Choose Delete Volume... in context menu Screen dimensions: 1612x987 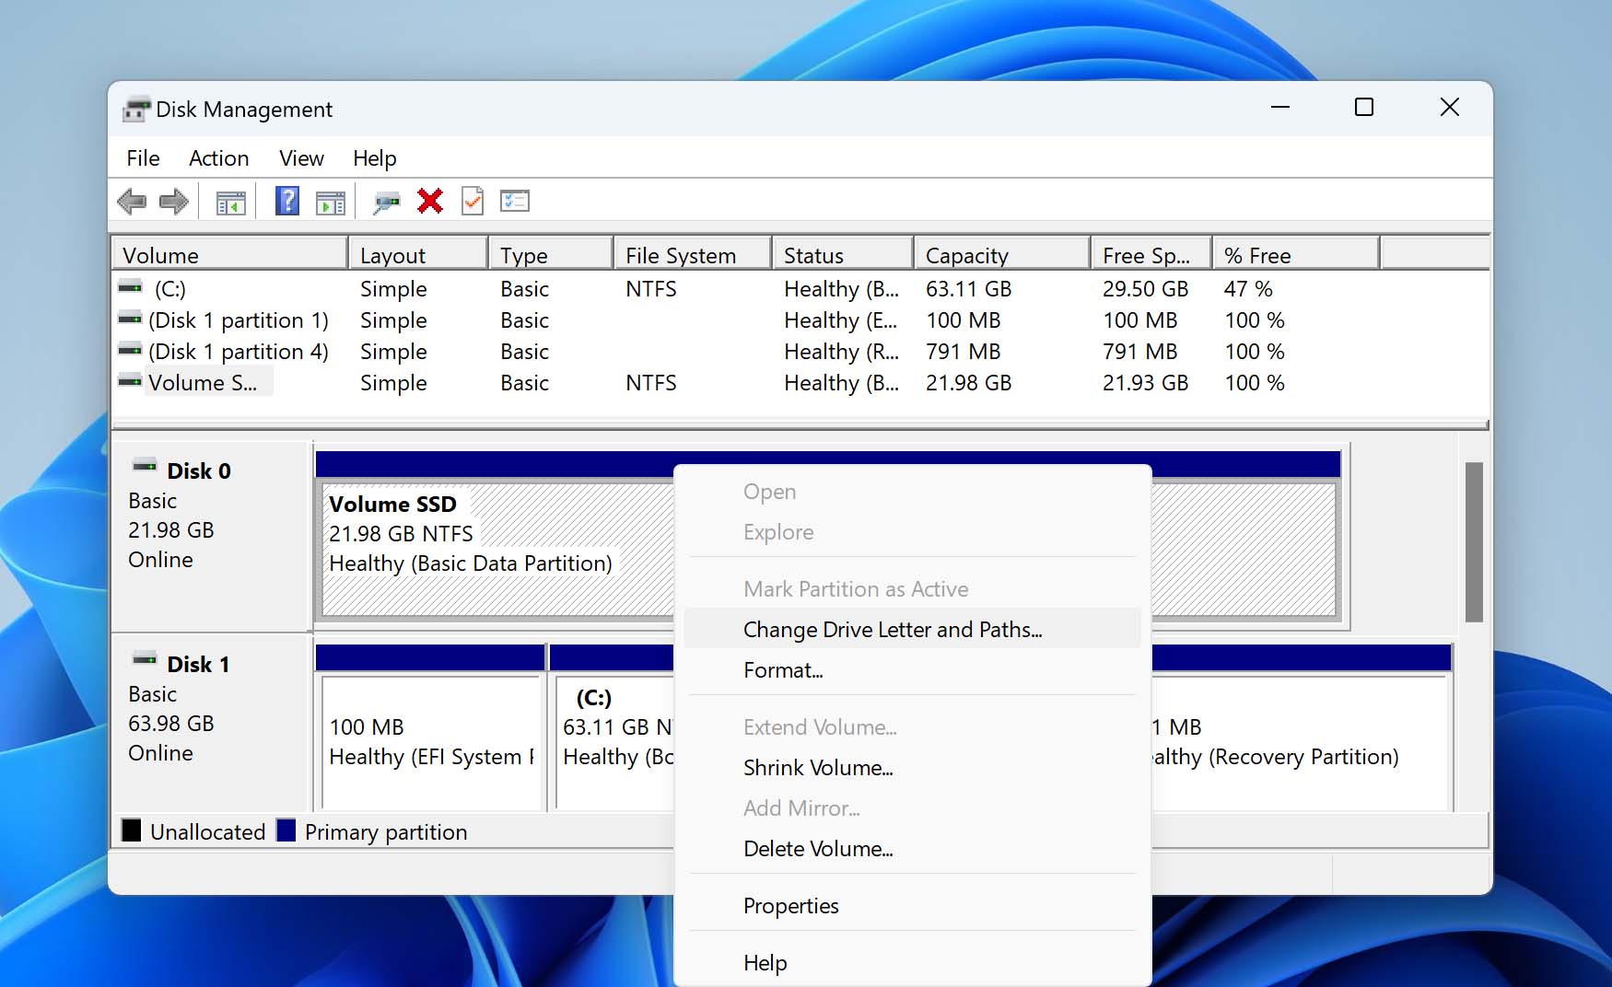point(912,848)
